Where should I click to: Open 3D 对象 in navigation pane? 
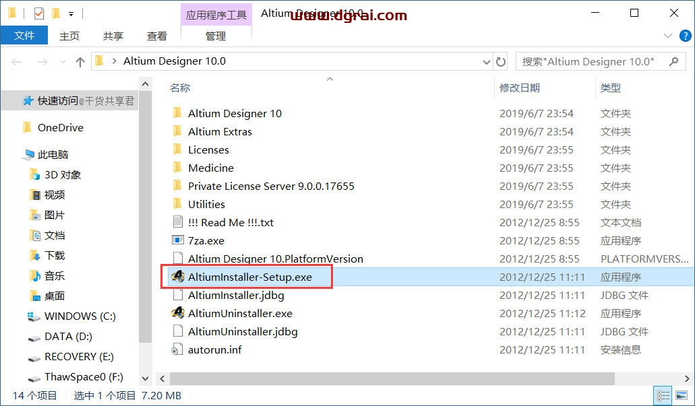coord(63,175)
